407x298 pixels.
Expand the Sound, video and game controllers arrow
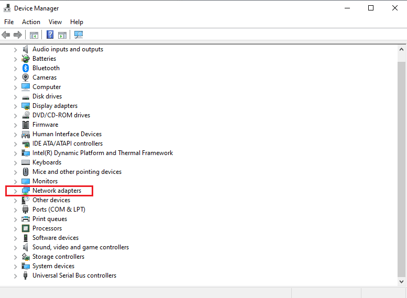[x=15, y=248]
